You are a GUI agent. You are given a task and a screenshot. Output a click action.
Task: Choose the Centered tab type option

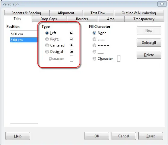[47, 45]
